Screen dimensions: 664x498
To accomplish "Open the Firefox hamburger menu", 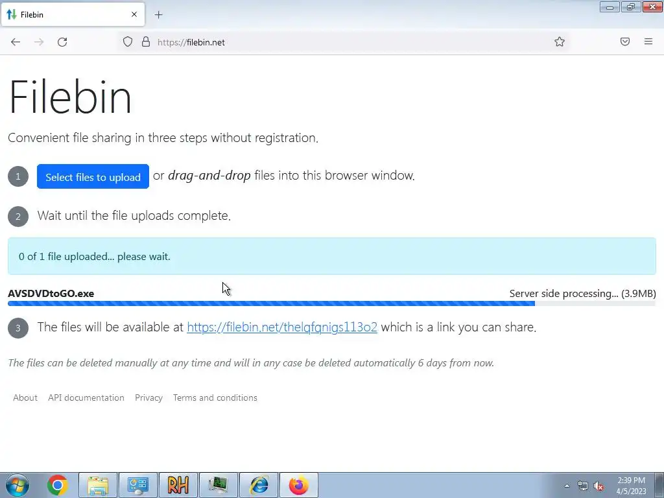I will coord(648,41).
